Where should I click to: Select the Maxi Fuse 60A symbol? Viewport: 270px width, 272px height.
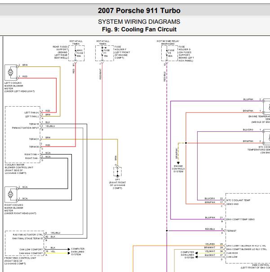pos(75,53)
